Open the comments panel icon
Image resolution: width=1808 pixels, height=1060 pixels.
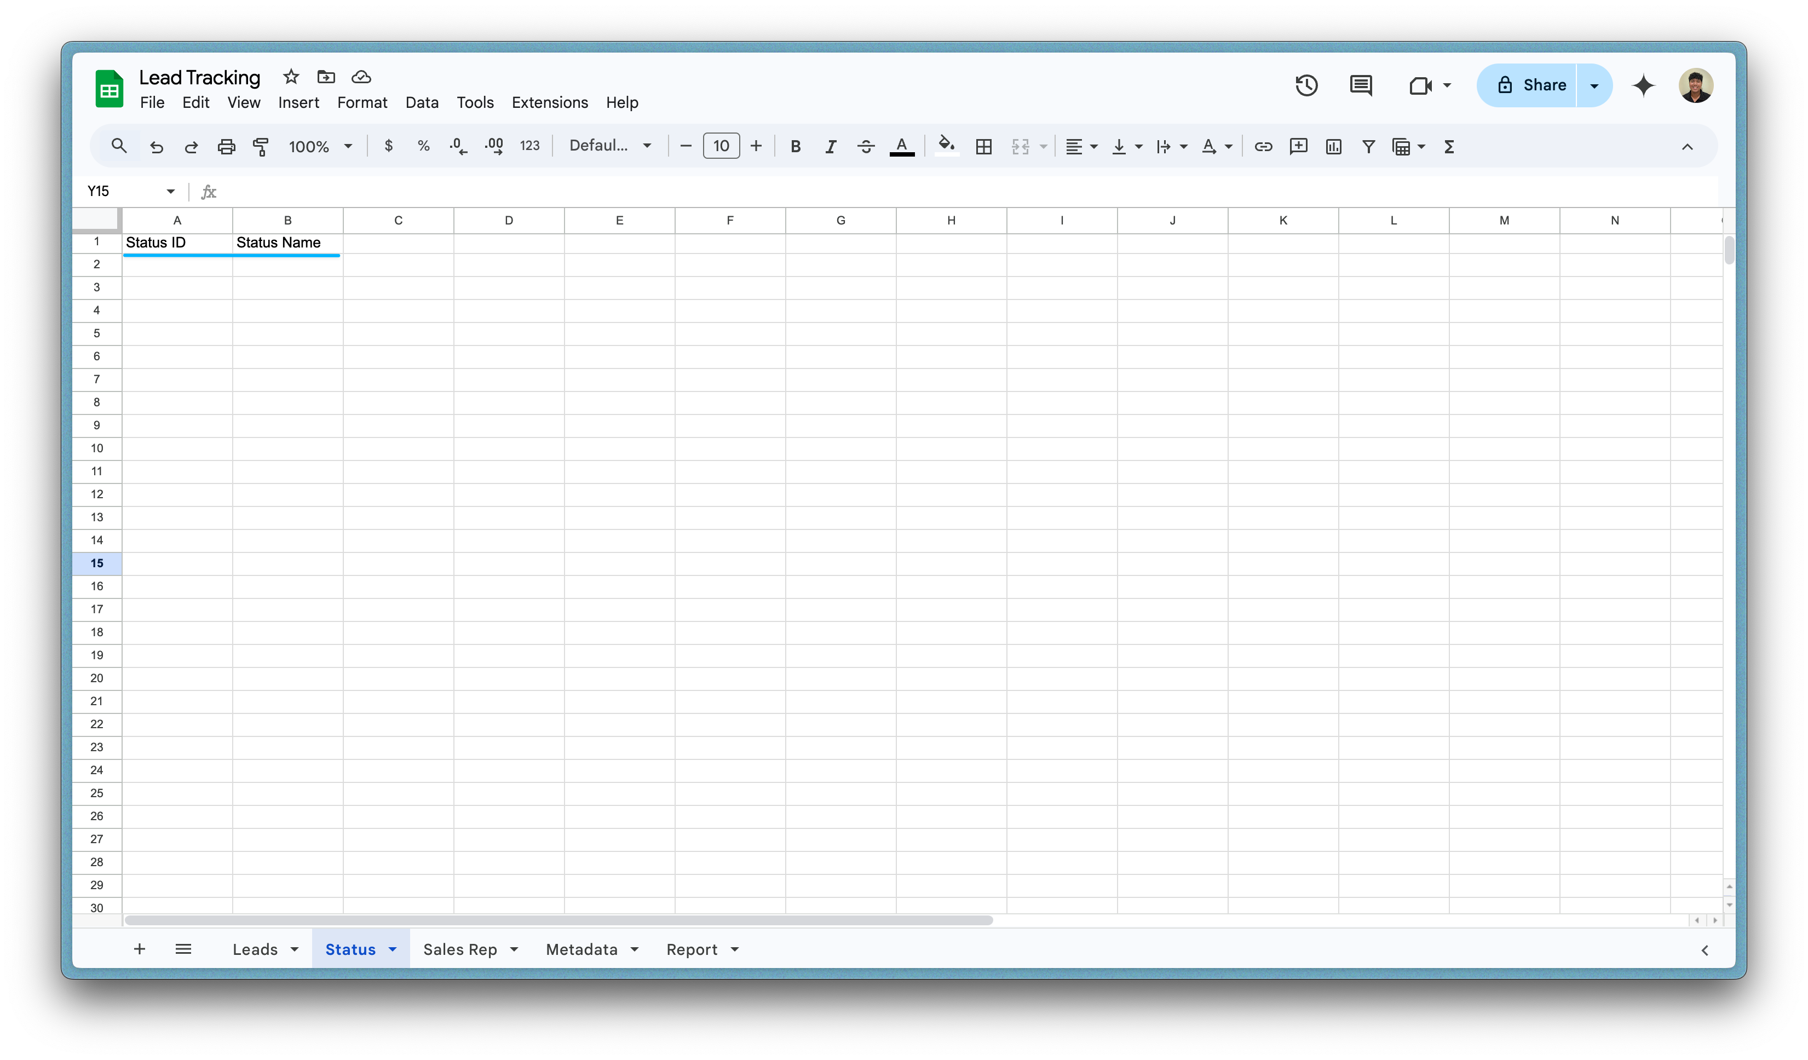[x=1360, y=85]
